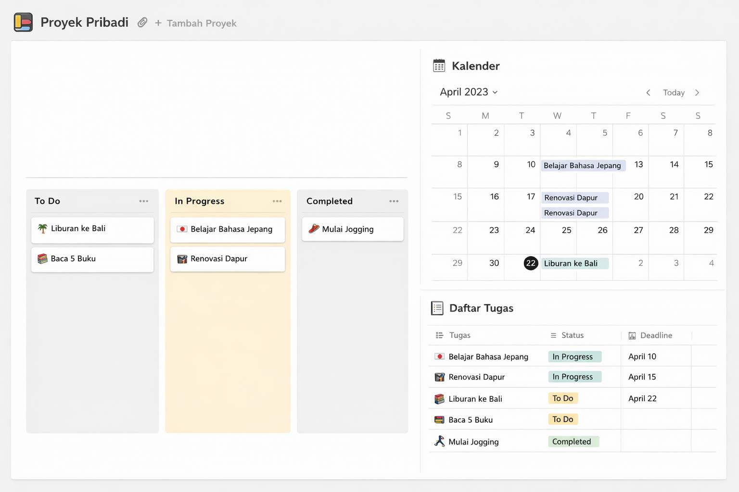Viewport: 739px width, 492px height.
Task: Open the In Progress column options menu
Action: (x=277, y=201)
